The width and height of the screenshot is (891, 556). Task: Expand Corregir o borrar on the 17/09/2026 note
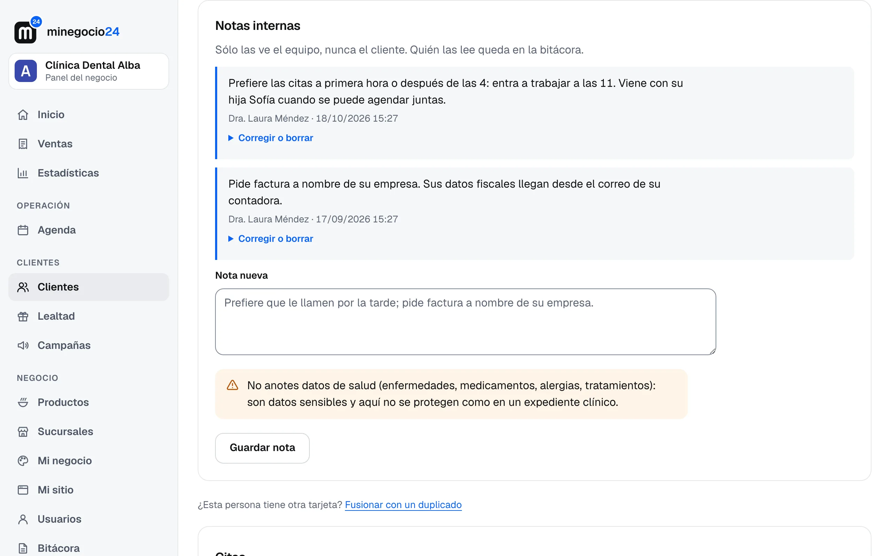coord(271,239)
